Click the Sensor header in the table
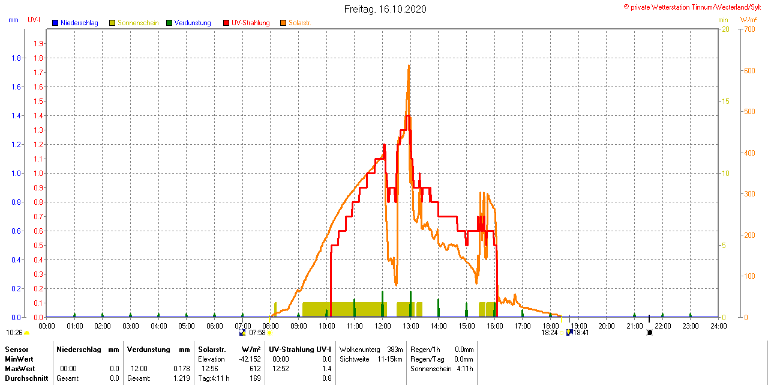The width and height of the screenshot is (768, 385). tap(17, 349)
